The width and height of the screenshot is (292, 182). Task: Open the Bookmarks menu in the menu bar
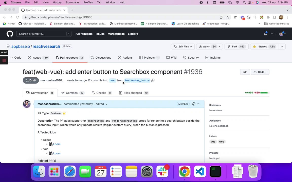click(x=72, y=3)
